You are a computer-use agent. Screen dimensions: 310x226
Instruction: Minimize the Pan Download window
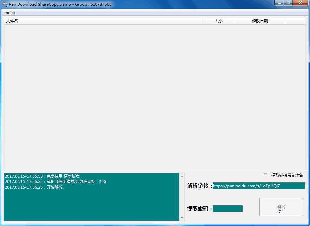tap(279, 3)
